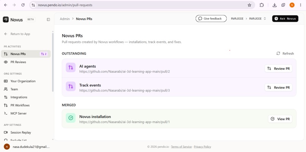Click AI agents PR title

(87, 66)
